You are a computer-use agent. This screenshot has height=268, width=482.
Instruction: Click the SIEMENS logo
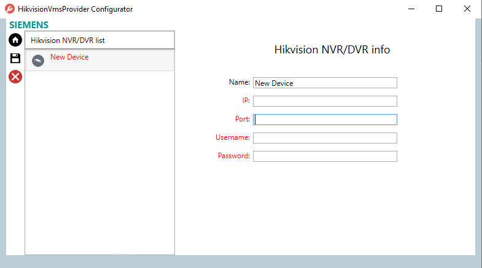click(29, 25)
